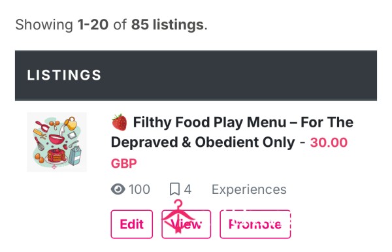Click the bookmark saves icon

(x=174, y=189)
